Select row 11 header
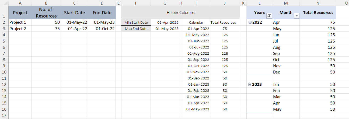The width and height of the screenshot is (349, 119). tap(4, 78)
